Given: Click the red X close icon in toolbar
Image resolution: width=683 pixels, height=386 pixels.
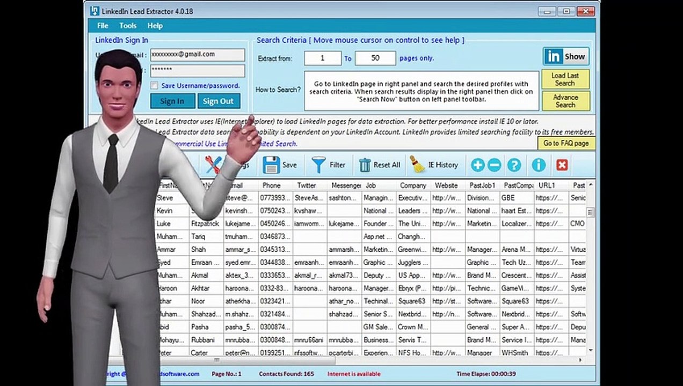Looking at the screenshot, I should [562, 165].
